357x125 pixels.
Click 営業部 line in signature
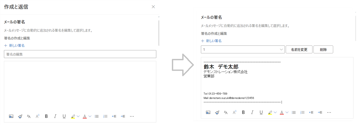tap(209, 76)
